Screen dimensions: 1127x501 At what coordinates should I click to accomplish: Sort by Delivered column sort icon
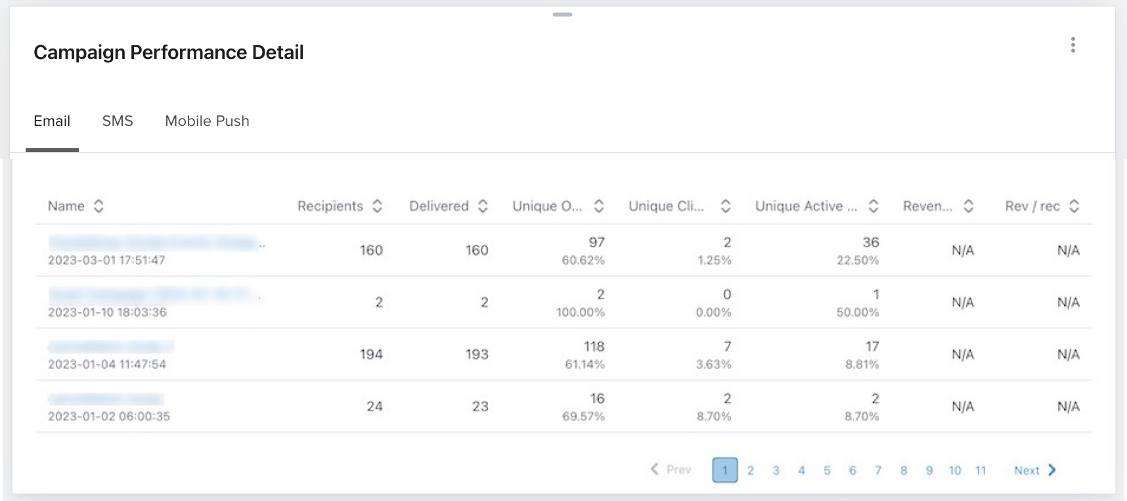tap(483, 206)
